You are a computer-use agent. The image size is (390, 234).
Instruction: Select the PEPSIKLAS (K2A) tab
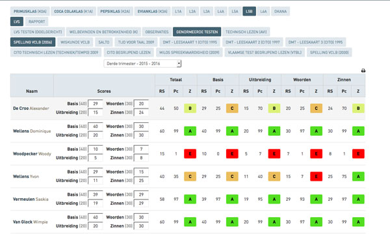point(115,11)
